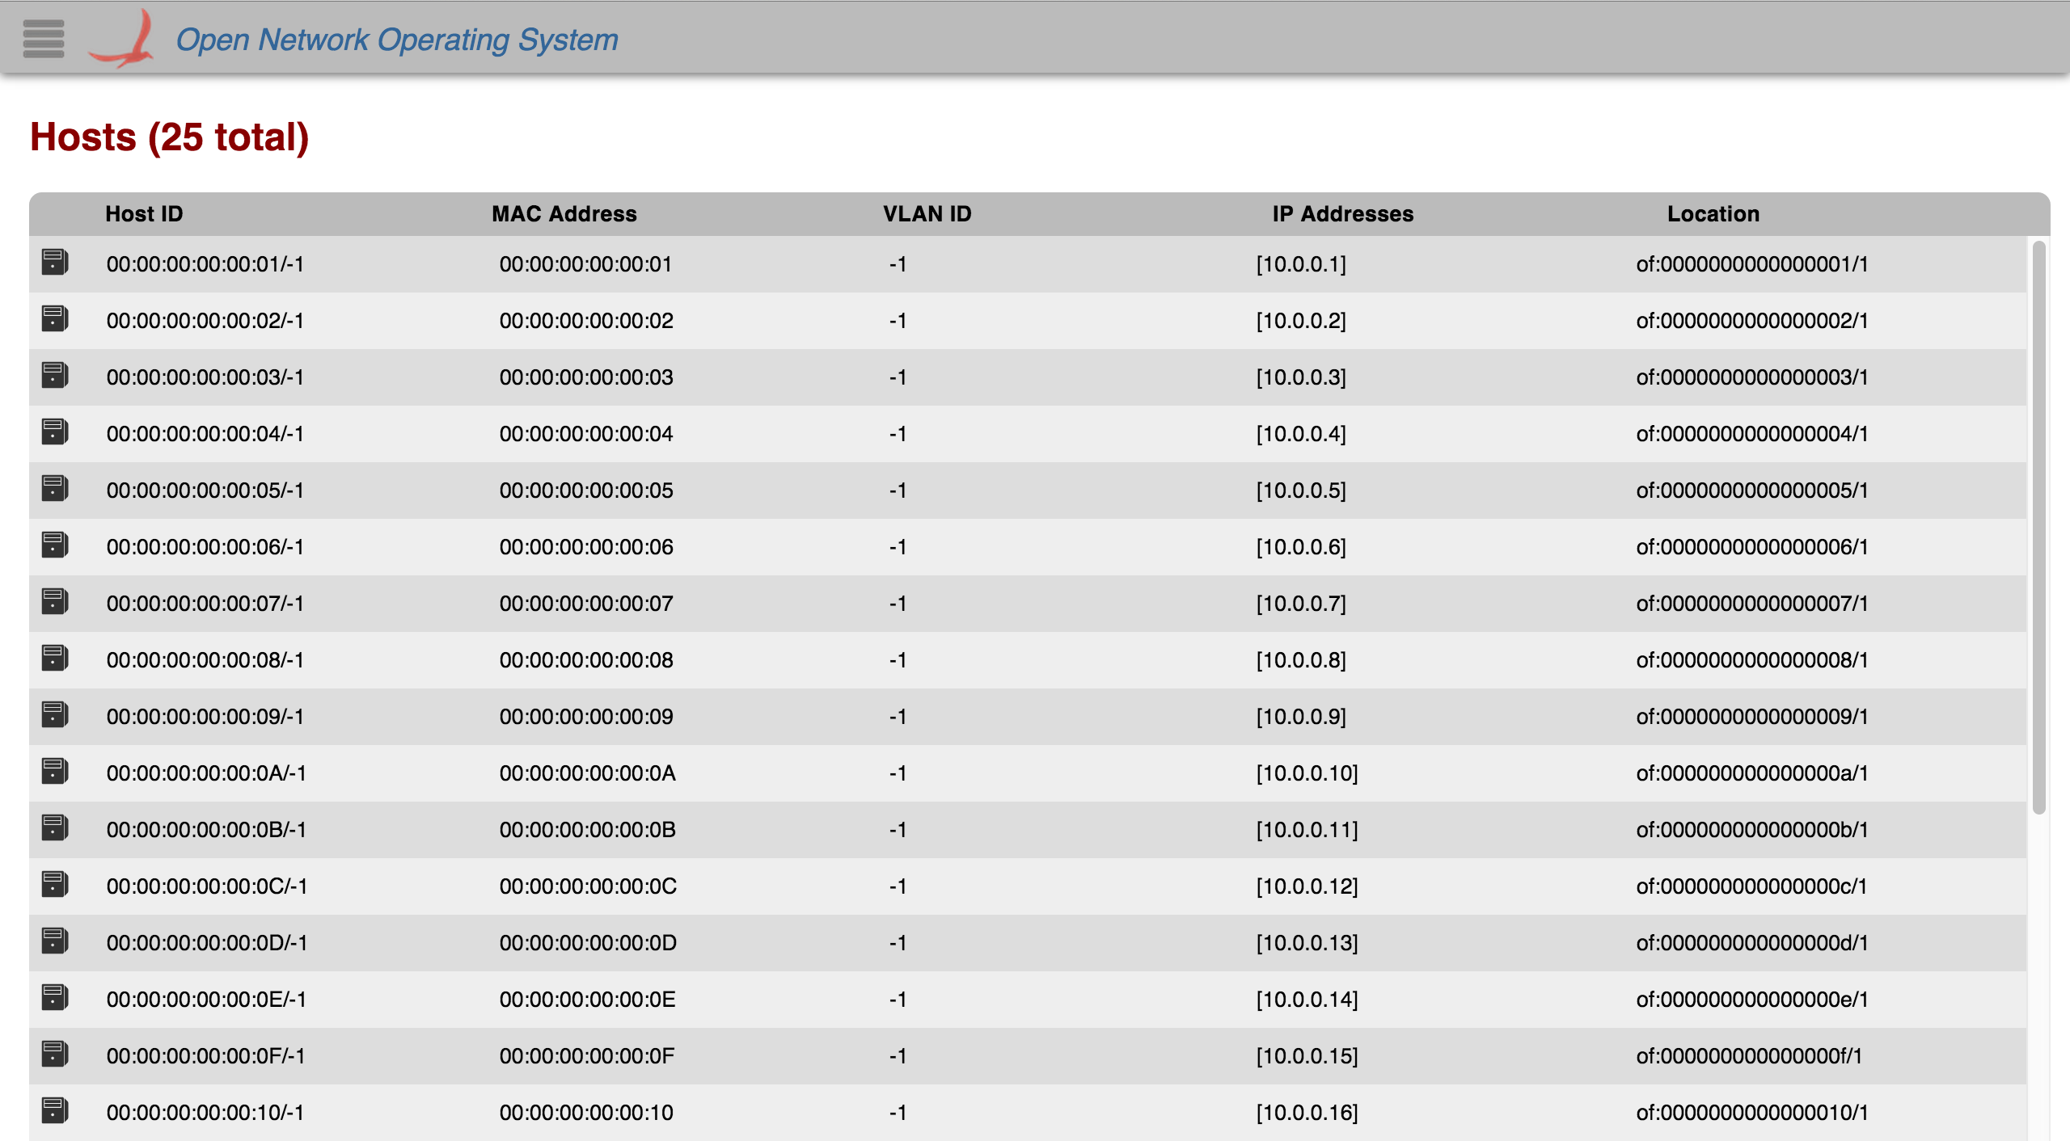The height and width of the screenshot is (1141, 2070).
Task: Open the hamburger navigation menu
Action: (43, 38)
